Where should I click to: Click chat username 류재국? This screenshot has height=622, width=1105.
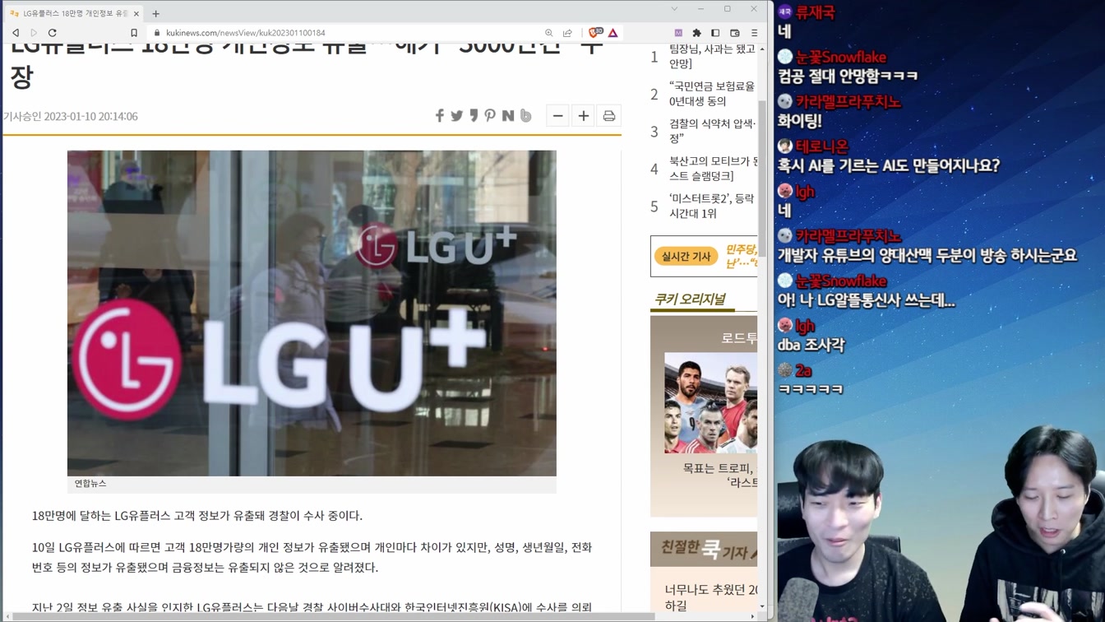[815, 12]
